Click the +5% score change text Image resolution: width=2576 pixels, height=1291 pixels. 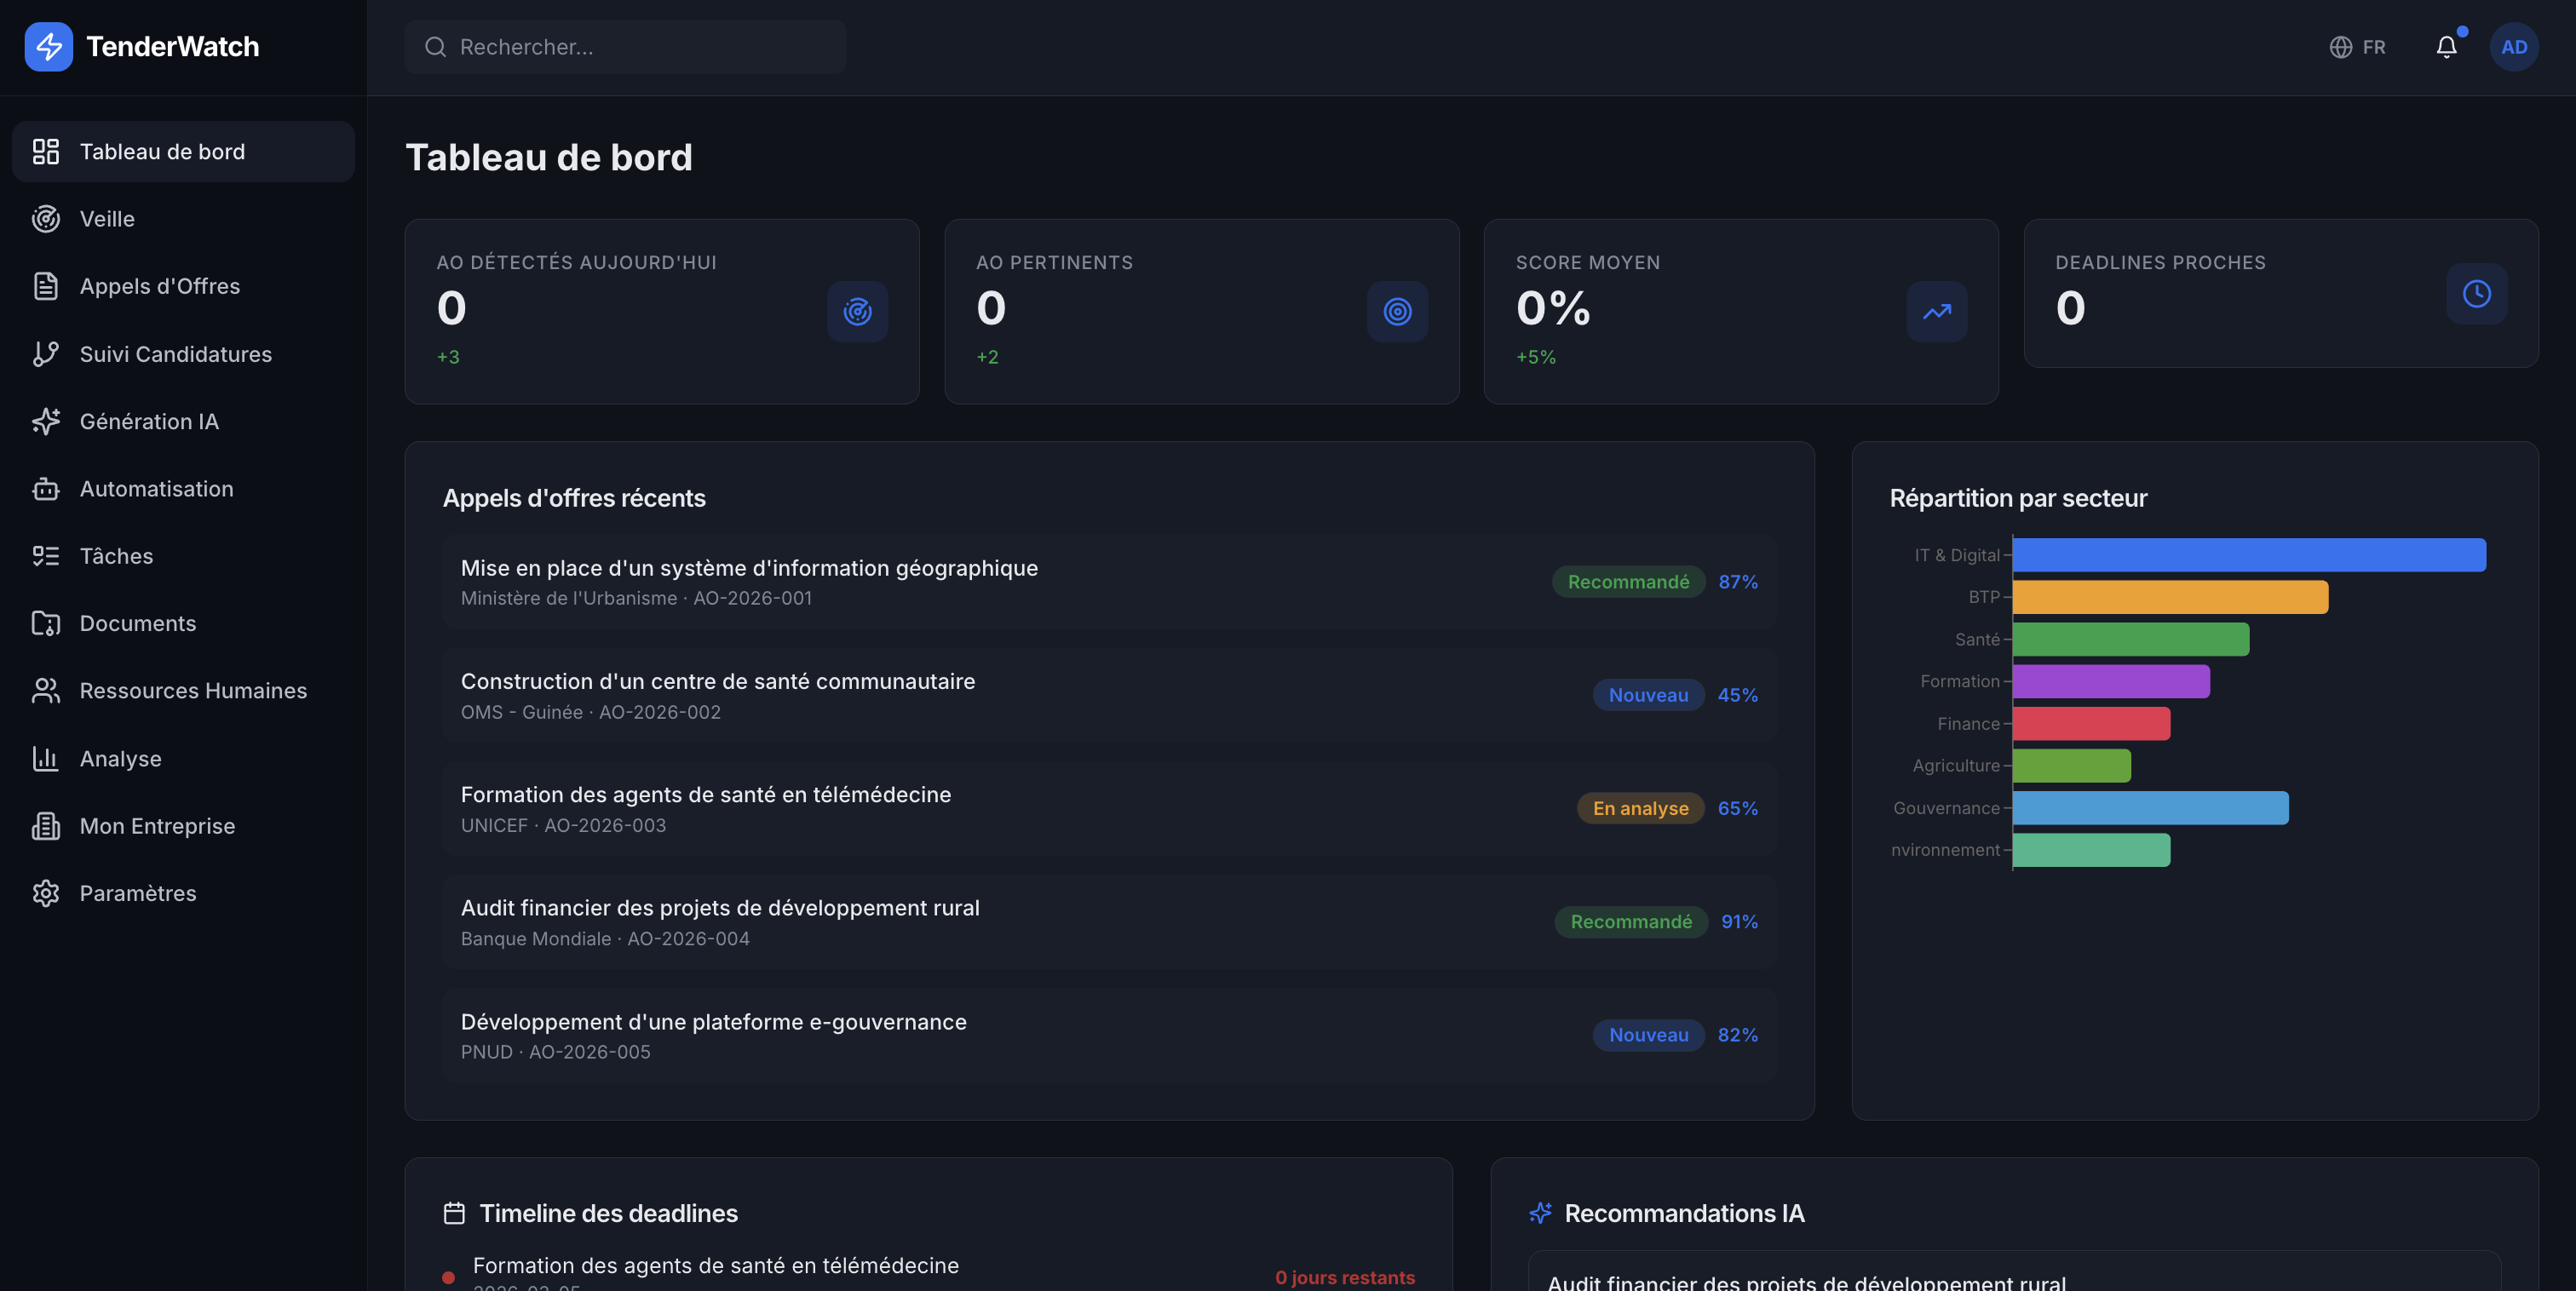(1536, 357)
